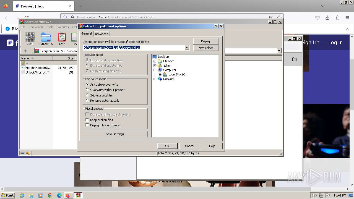Collapse the Computer tree node
The height and width of the screenshot is (199, 354).
tap(155, 70)
